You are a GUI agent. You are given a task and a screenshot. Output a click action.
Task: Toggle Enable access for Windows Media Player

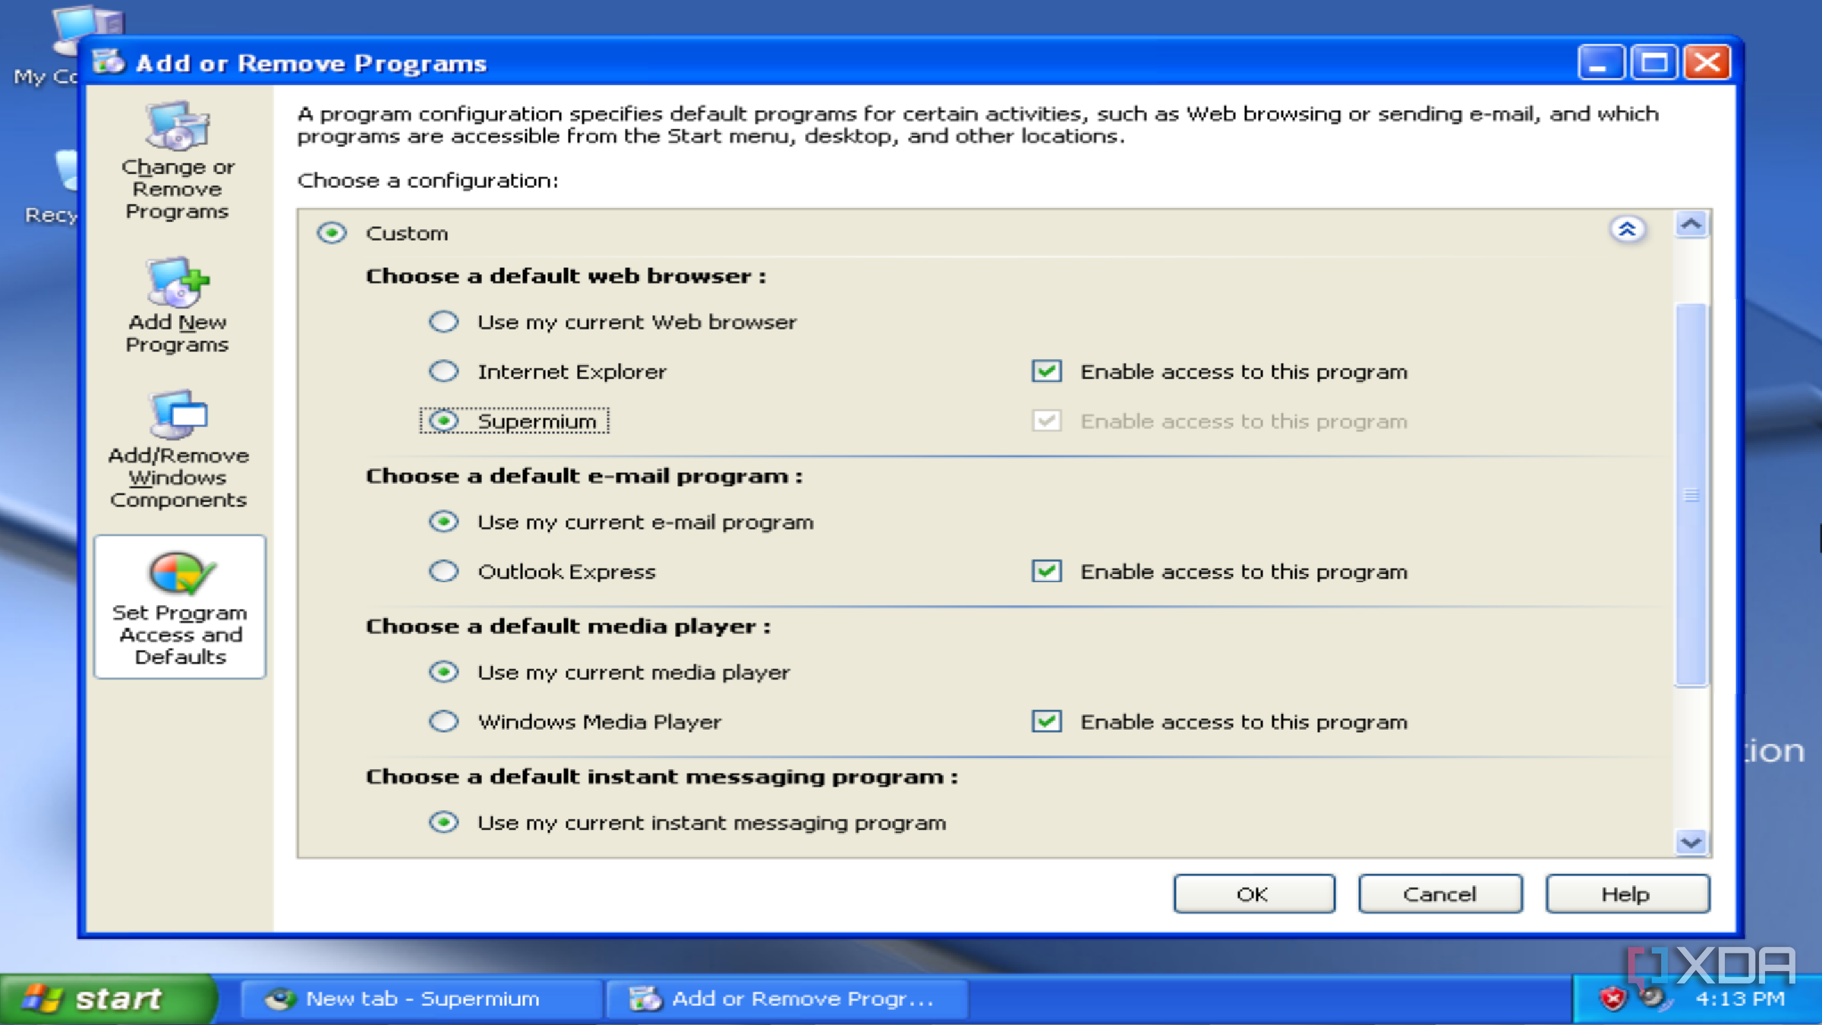(x=1046, y=721)
